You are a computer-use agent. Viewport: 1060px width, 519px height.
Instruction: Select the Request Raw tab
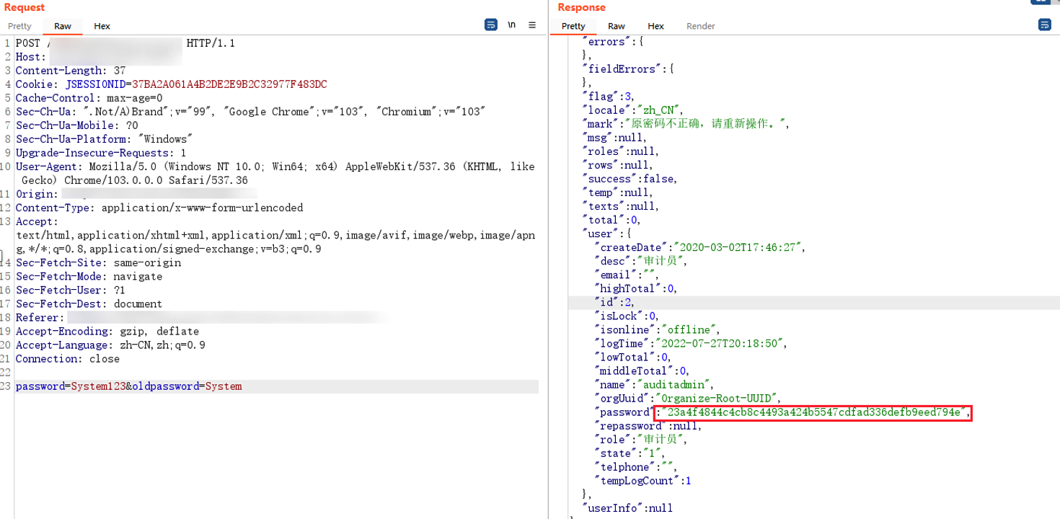(x=63, y=26)
